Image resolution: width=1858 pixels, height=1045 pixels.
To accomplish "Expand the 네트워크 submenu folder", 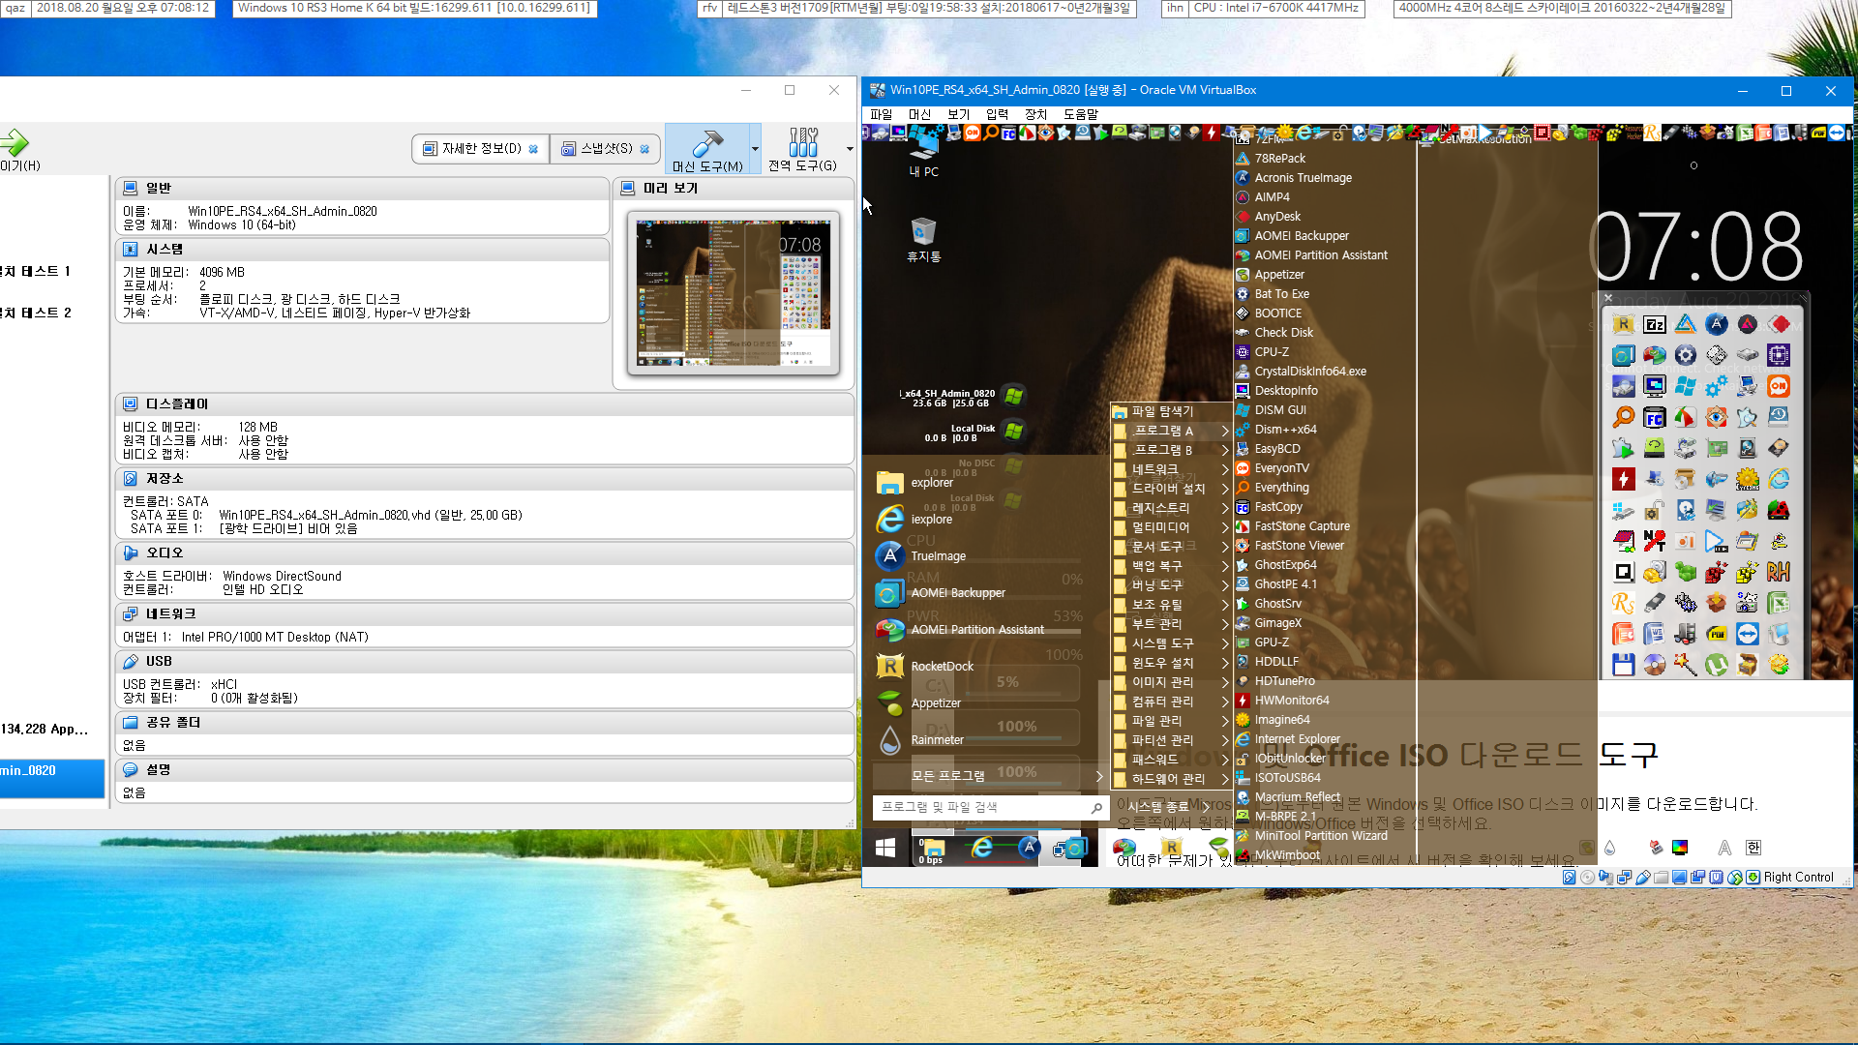I will pyautogui.click(x=1171, y=469).
